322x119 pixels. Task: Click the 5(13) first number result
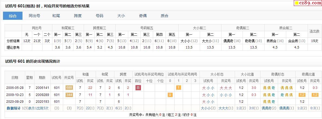122,41
